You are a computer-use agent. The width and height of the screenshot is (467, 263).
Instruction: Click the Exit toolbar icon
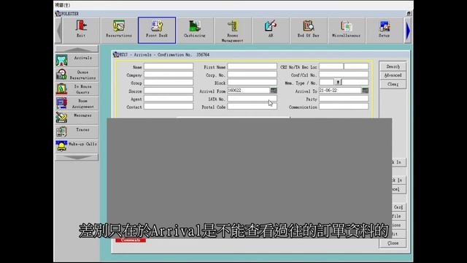(81, 30)
